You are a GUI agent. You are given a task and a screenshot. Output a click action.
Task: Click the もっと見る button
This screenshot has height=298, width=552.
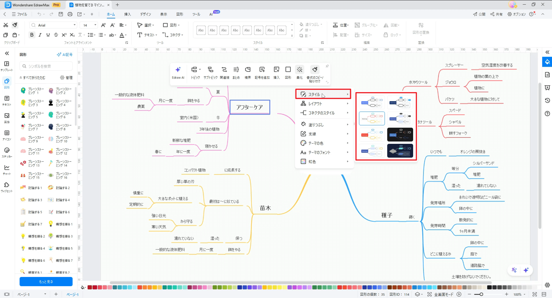46,282
